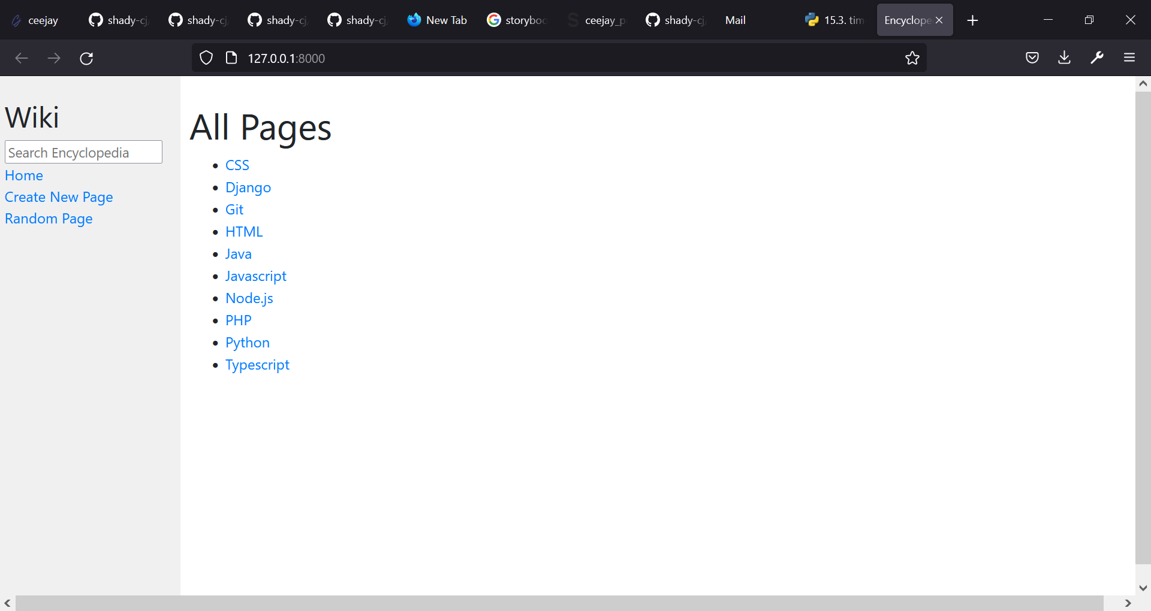Show site information page icon
This screenshot has width=1151, height=611.
point(231,58)
